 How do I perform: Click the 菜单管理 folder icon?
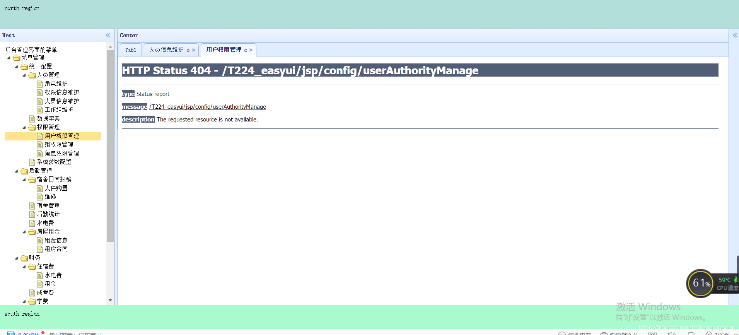[17, 58]
